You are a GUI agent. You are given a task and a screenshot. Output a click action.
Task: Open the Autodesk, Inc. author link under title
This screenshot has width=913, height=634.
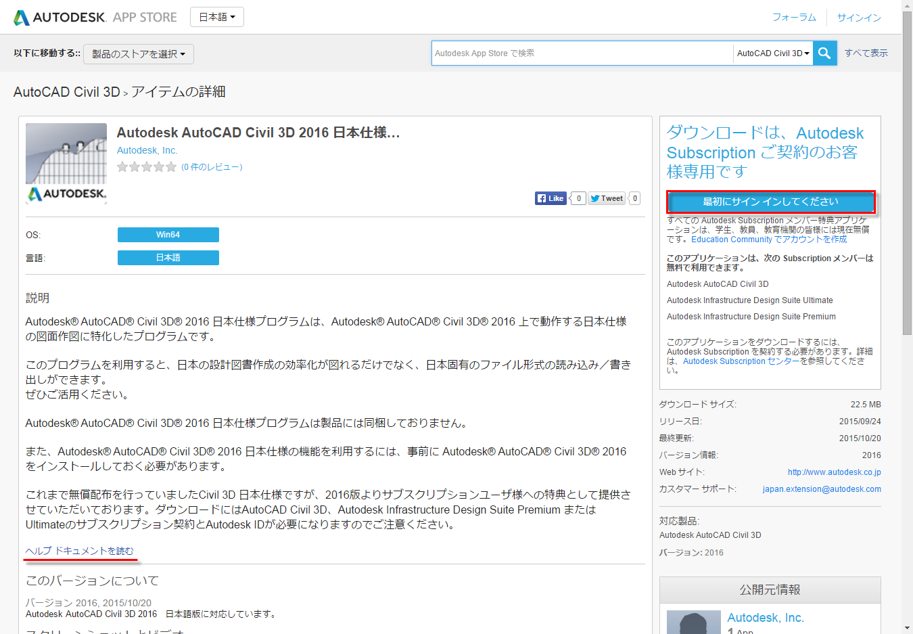point(147,150)
